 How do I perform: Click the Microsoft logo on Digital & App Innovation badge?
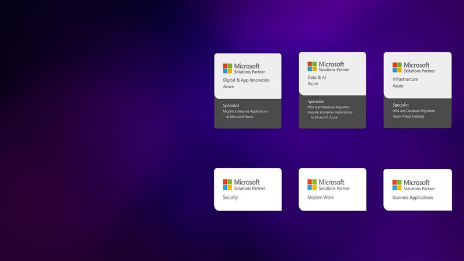228,68
